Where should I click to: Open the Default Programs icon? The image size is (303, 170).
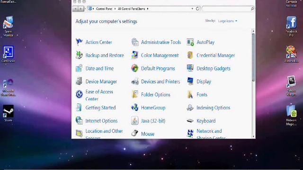tap(135, 68)
